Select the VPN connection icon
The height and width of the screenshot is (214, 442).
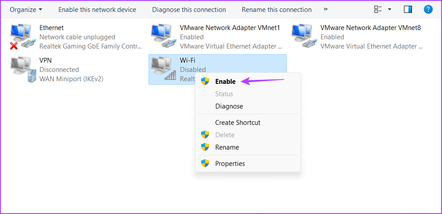click(23, 70)
